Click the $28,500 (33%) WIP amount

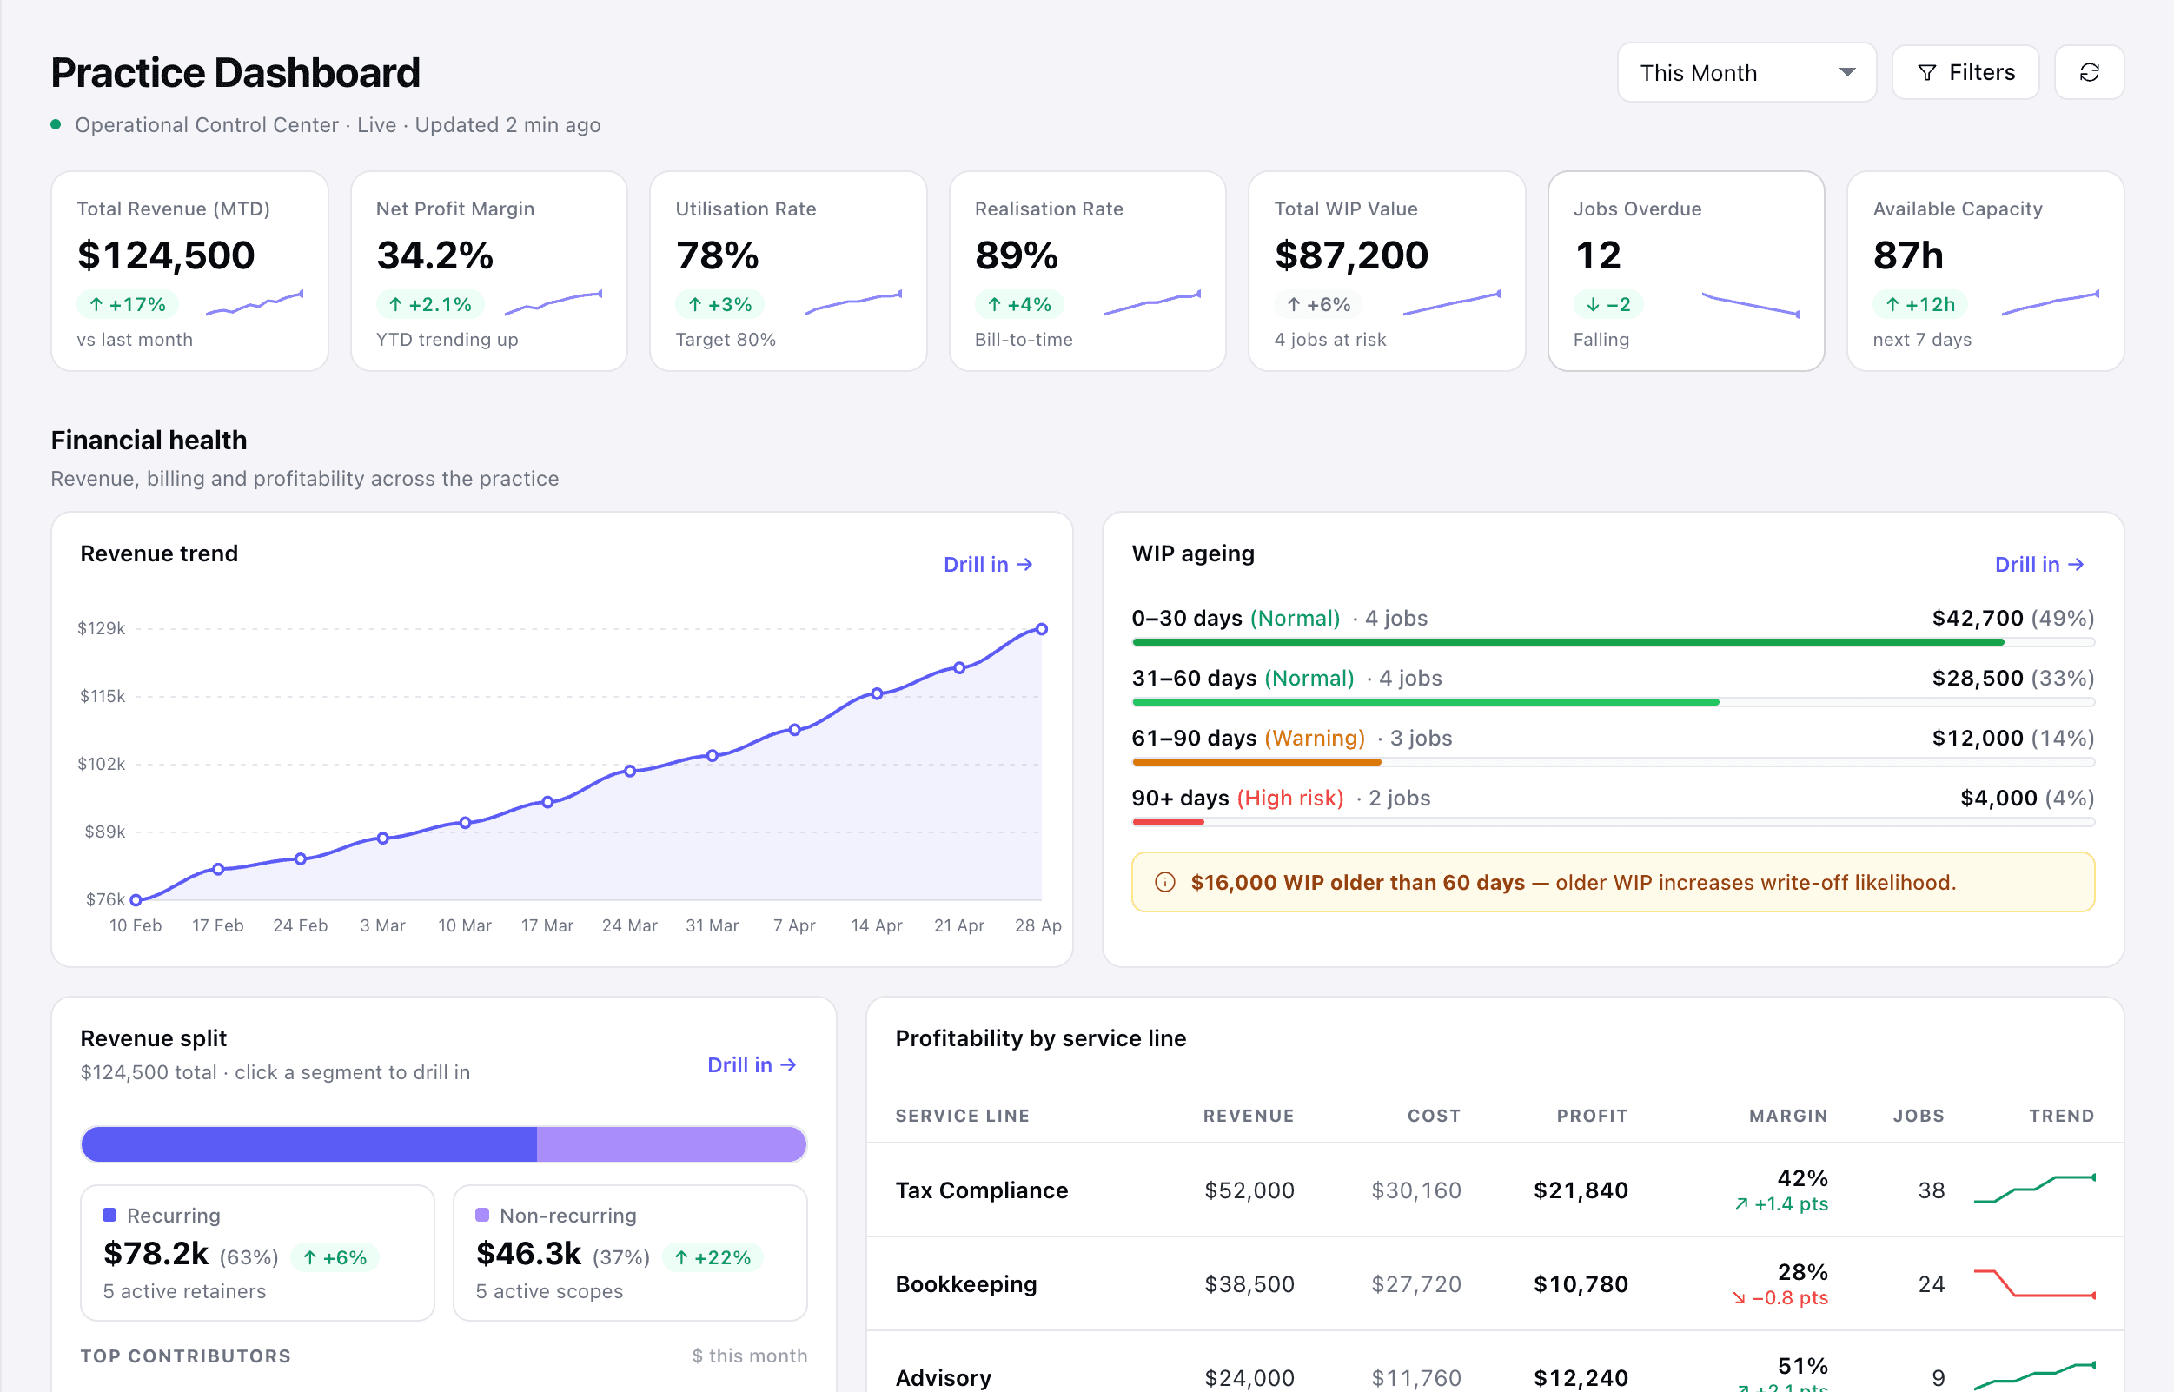(2013, 678)
